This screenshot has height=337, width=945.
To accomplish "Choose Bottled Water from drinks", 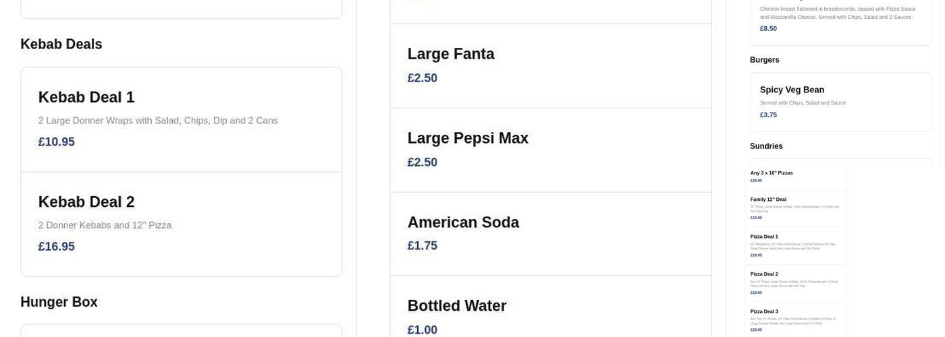I will tap(550, 315).
